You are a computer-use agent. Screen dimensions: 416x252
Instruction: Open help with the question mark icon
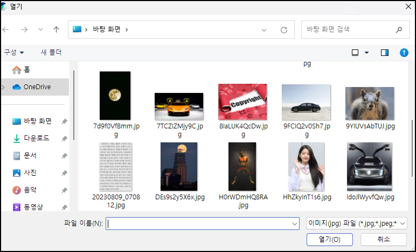click(x=404, y=53)
